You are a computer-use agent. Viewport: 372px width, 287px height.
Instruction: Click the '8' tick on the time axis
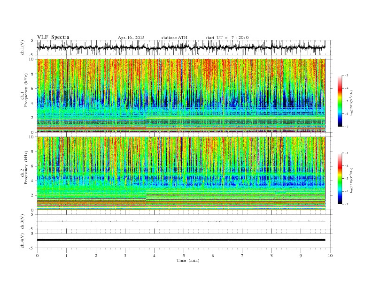pyautogui.click(x=271, y=256)
